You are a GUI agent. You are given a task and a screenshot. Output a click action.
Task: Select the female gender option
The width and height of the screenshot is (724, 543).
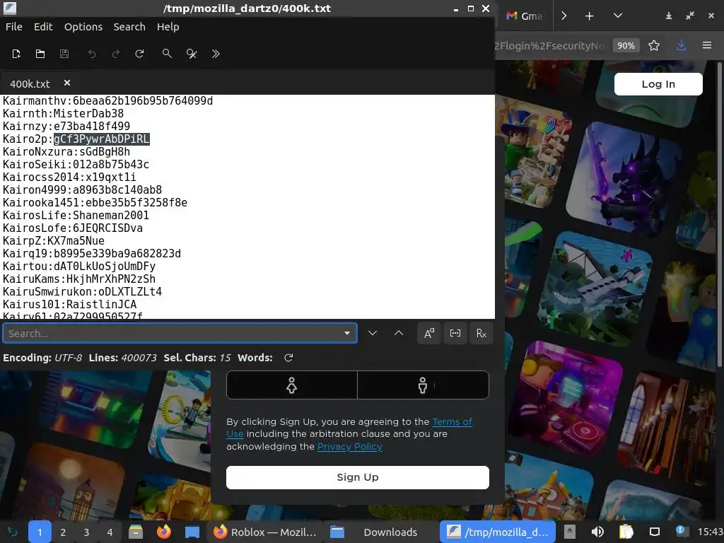click(292, 385)
